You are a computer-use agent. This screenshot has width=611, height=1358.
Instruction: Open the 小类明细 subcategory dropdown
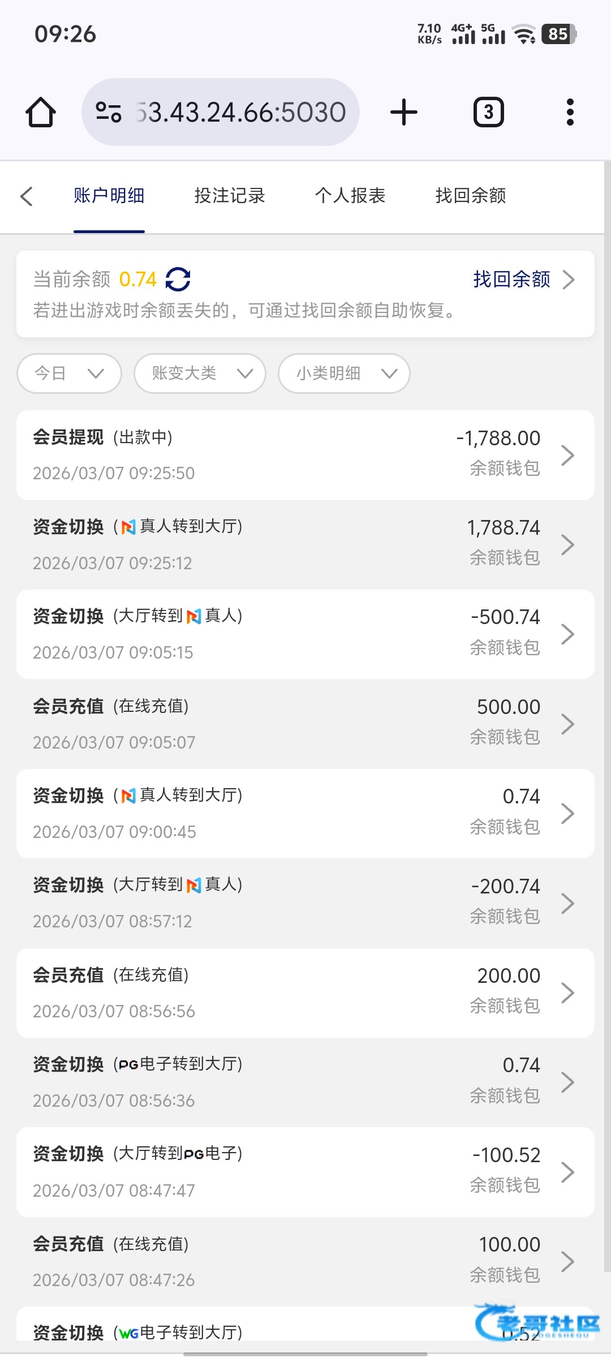(x=344, y=373)
